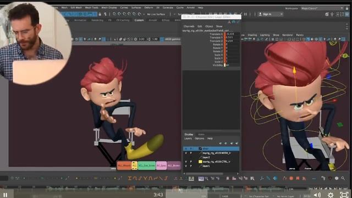Click the green picker button
352x198 pixels.
(147, 166)
